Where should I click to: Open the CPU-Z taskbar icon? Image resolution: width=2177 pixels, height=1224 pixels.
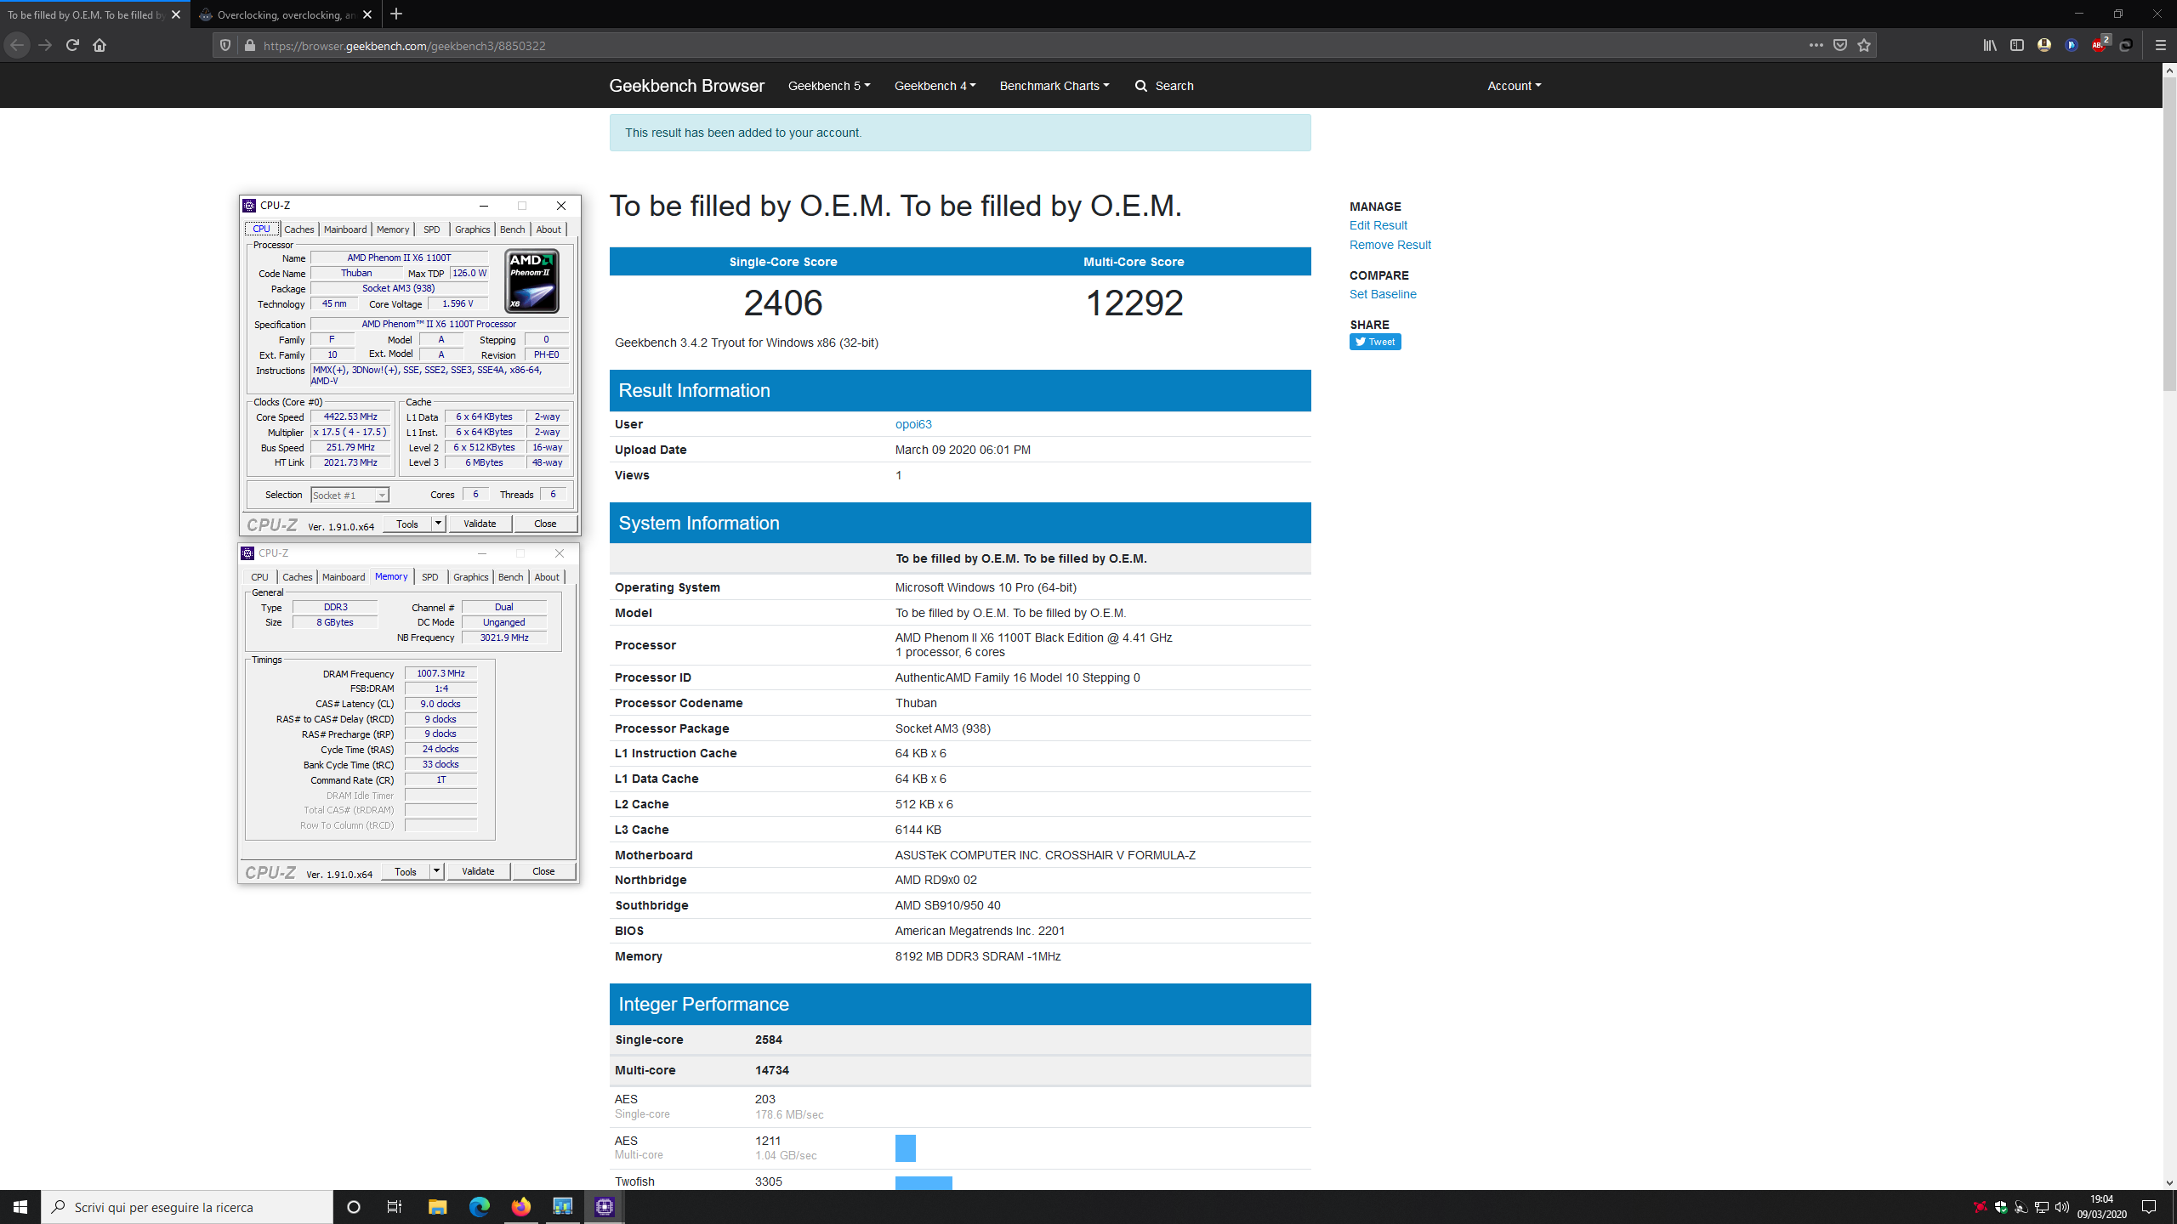(x=605, y=1207)
